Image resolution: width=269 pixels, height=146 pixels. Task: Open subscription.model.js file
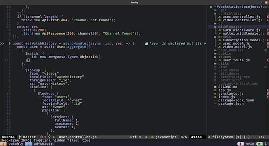click(x=244, y=40)
